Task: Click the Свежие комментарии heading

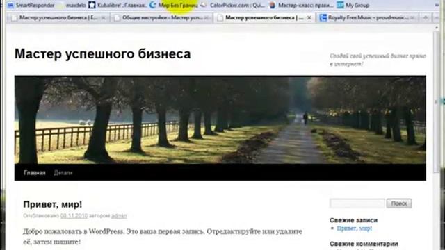Action: tap(364, 244)
